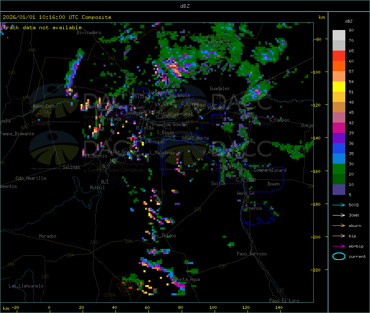Click the El_Desvio map label

pyautogui.click(x=96, y=156)
